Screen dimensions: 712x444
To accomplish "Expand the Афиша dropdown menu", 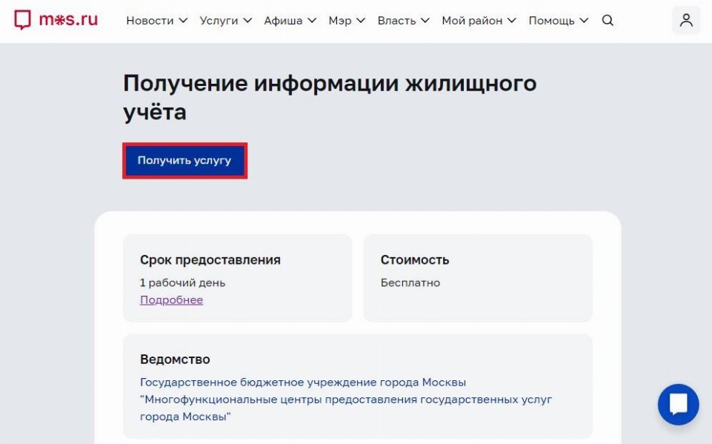I will point(290,21).
